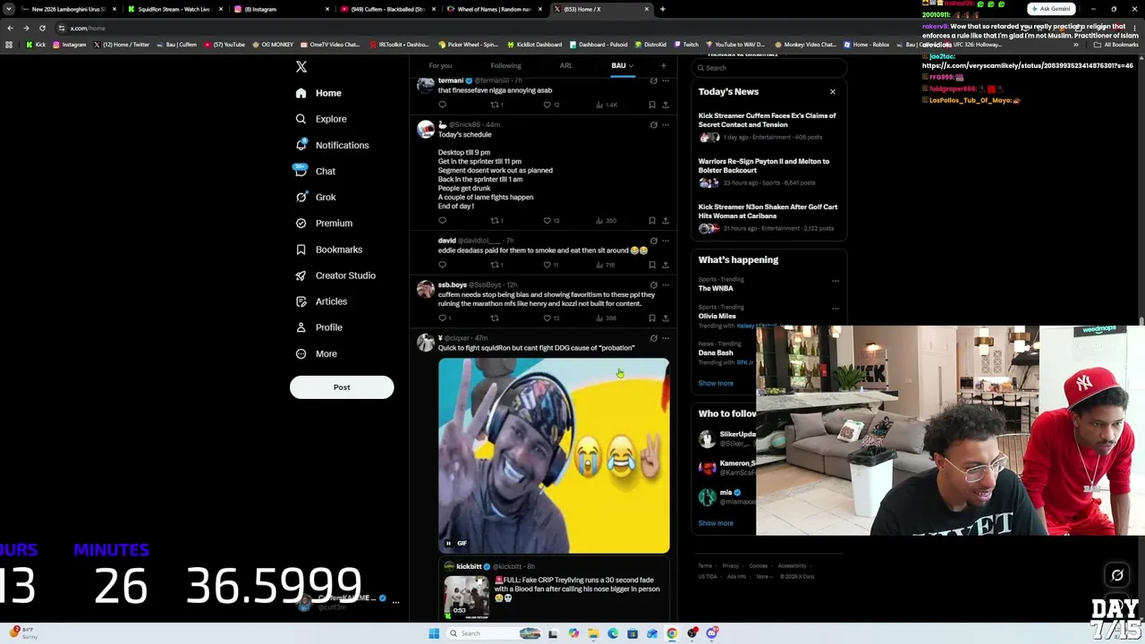
Task: Share the Today's schedule post
Action: click(x=666, y=220)
